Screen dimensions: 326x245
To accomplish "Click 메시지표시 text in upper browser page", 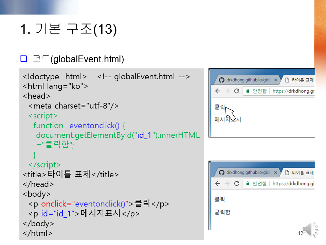I will point(228,119).
